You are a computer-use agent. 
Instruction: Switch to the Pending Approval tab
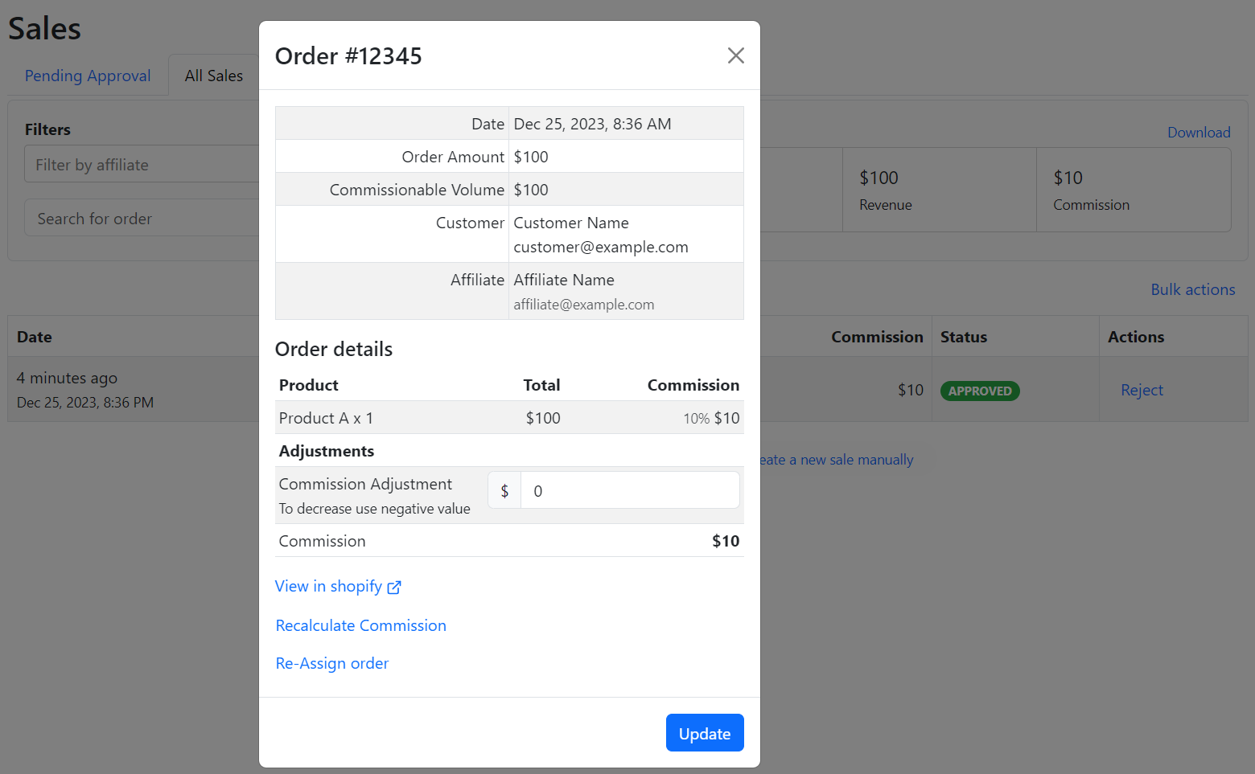[88, 76]
